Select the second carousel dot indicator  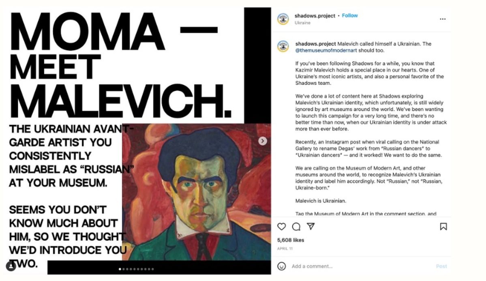point(124,269)
